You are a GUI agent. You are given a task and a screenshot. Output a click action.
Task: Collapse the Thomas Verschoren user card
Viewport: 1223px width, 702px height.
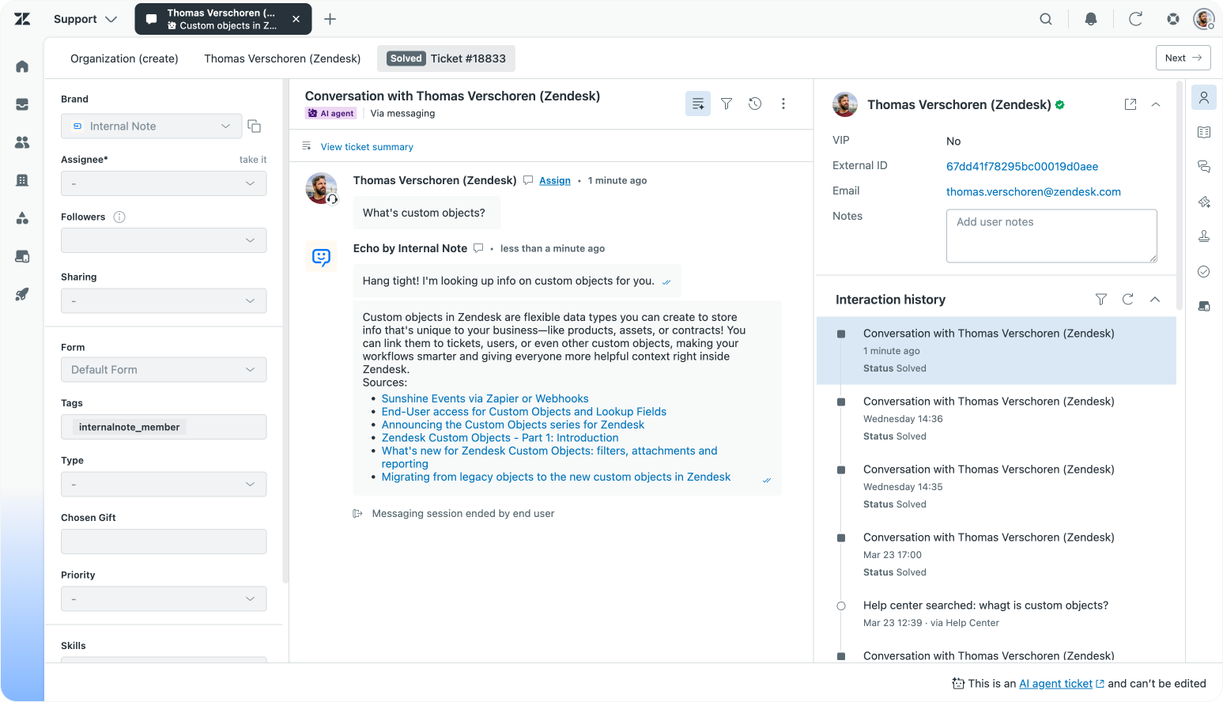click(1156, 104)
